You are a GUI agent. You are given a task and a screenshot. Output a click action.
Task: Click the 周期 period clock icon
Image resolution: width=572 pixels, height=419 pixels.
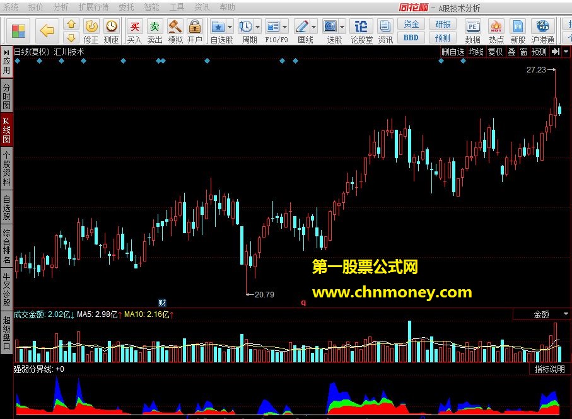click(x=245, y=26)
